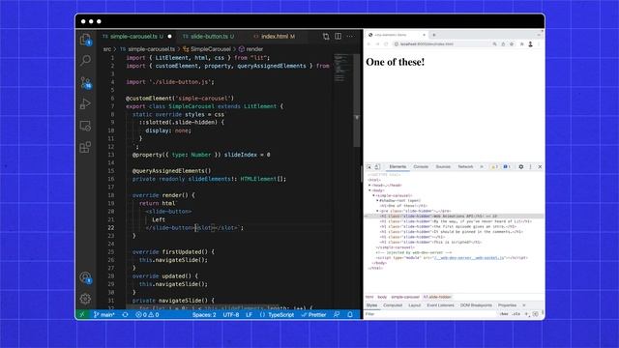Select the Console tab in DevTools

(x=421, y=167)
